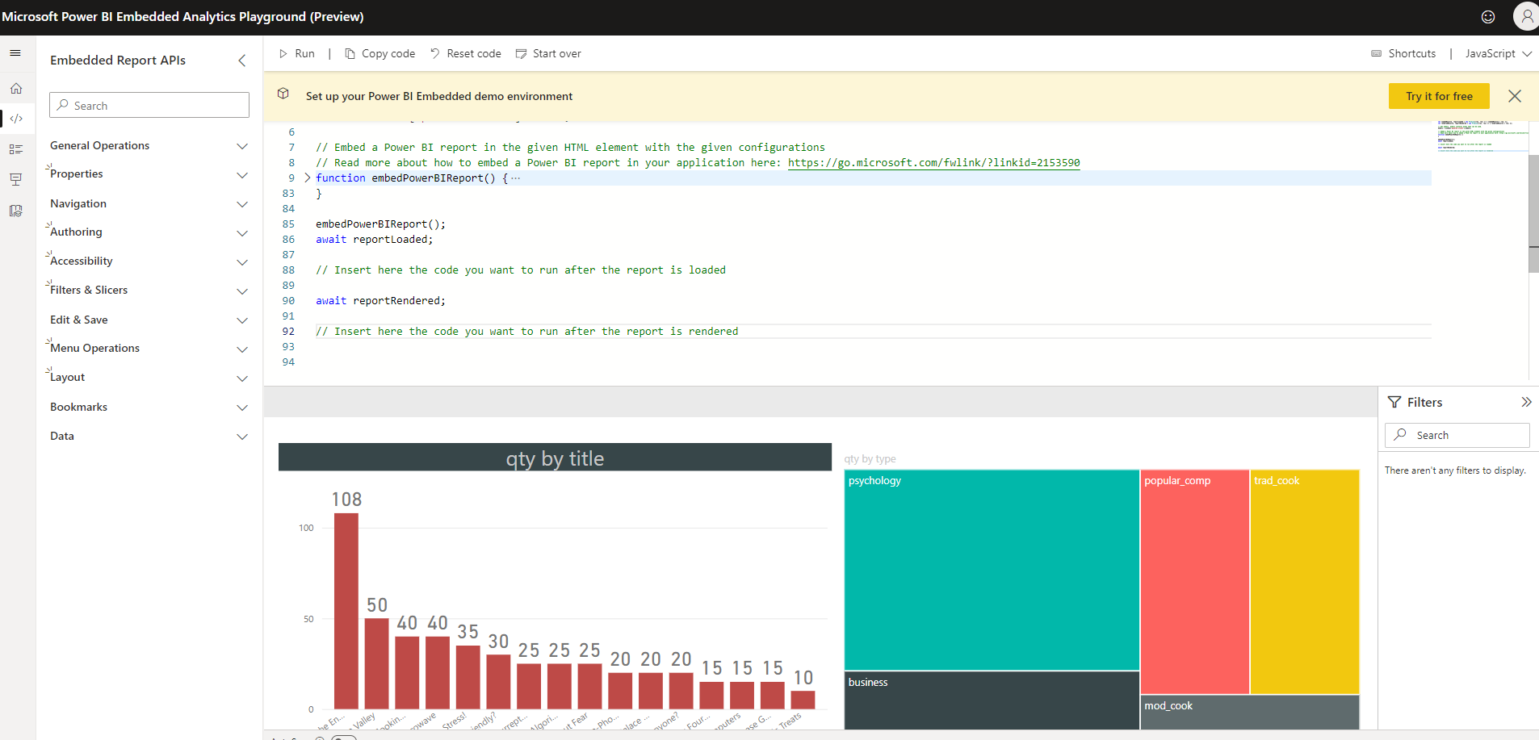The image size is (1539, 740).
Task: Collapse the folded embedPowerBIReport function on line 9
Action: point(307,178)
